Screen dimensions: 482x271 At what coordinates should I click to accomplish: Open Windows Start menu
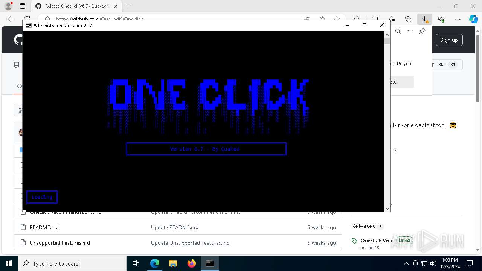(9, 263)
